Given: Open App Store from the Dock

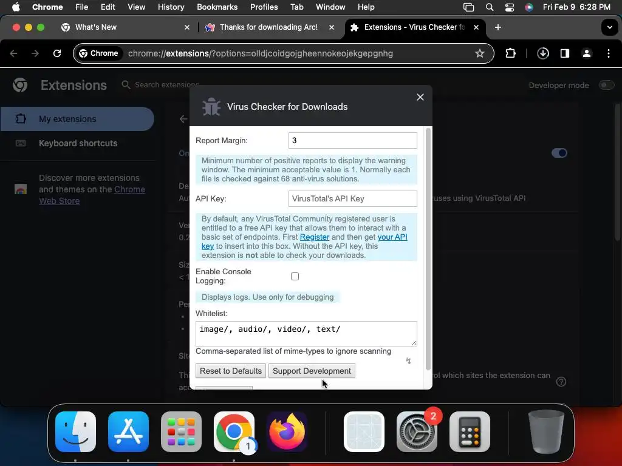Looking at the screenshot, I should pos(128,431).
